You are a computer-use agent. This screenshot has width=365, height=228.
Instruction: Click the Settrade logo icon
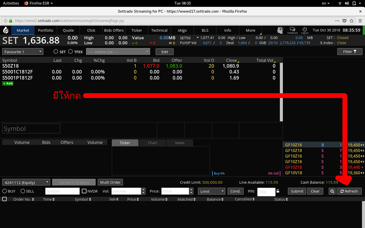(x=6, y=30)
